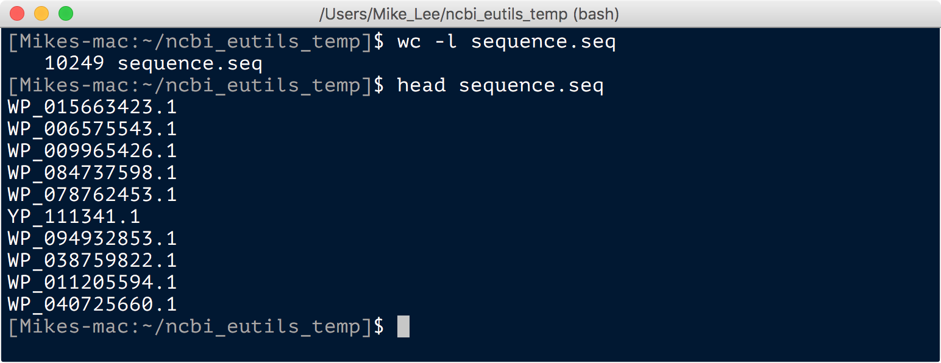941x363 pixels.
Task: Click the 'wc -l sequence.seq' command text
Action: tap(506, 42)
